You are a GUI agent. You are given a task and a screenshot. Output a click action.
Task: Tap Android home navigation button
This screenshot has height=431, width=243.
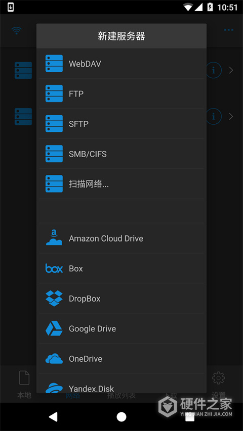[121, 417]
